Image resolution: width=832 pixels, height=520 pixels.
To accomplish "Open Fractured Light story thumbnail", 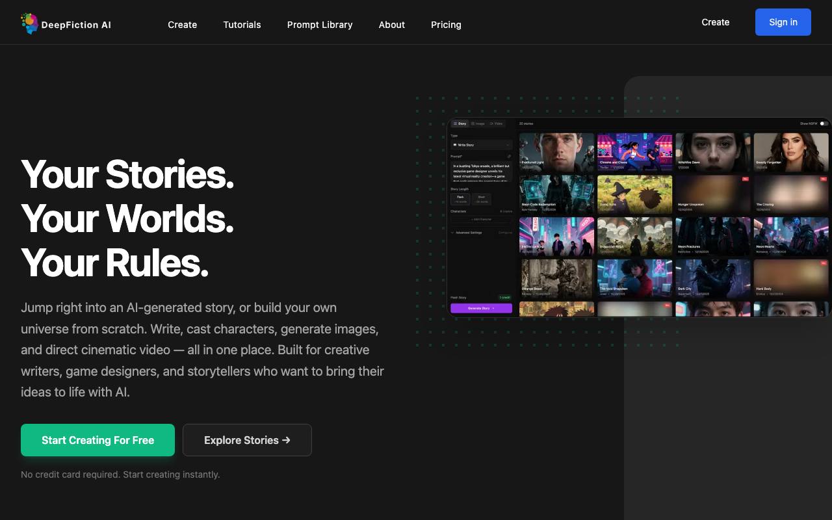I will 556,153.
